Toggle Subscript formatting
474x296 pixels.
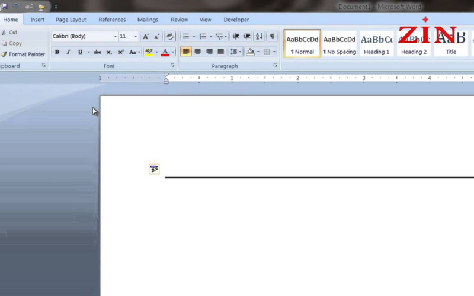tap(109, 52)
